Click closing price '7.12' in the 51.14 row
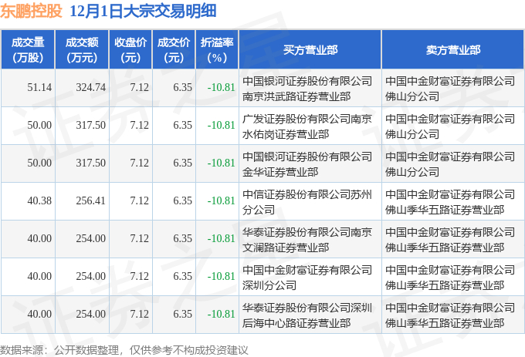This screenshot has height=357, width=525. tap(139, 88)
